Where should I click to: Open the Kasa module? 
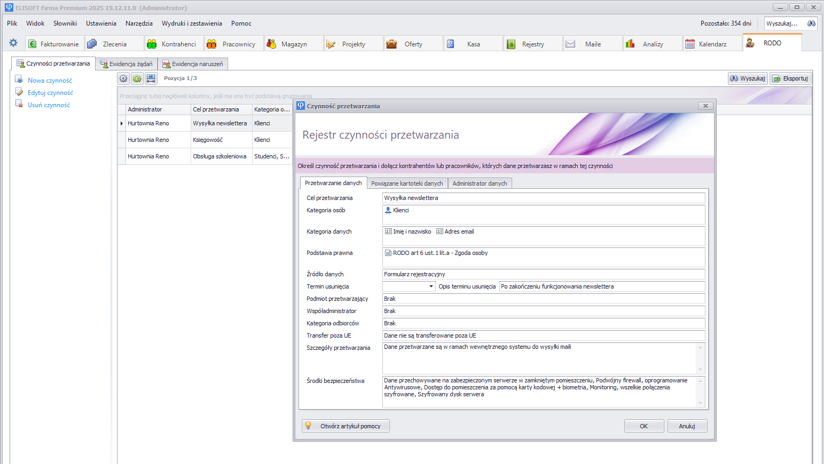click(x=473, y=44)
